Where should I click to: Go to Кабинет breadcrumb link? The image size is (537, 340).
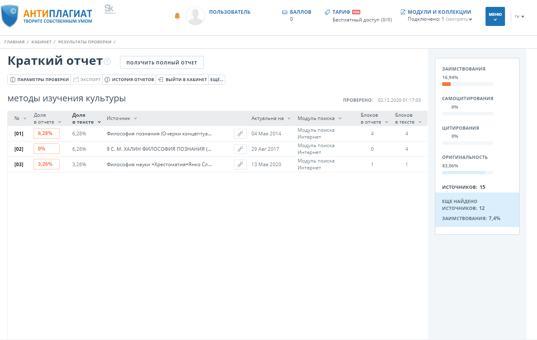tap(41, 42)
